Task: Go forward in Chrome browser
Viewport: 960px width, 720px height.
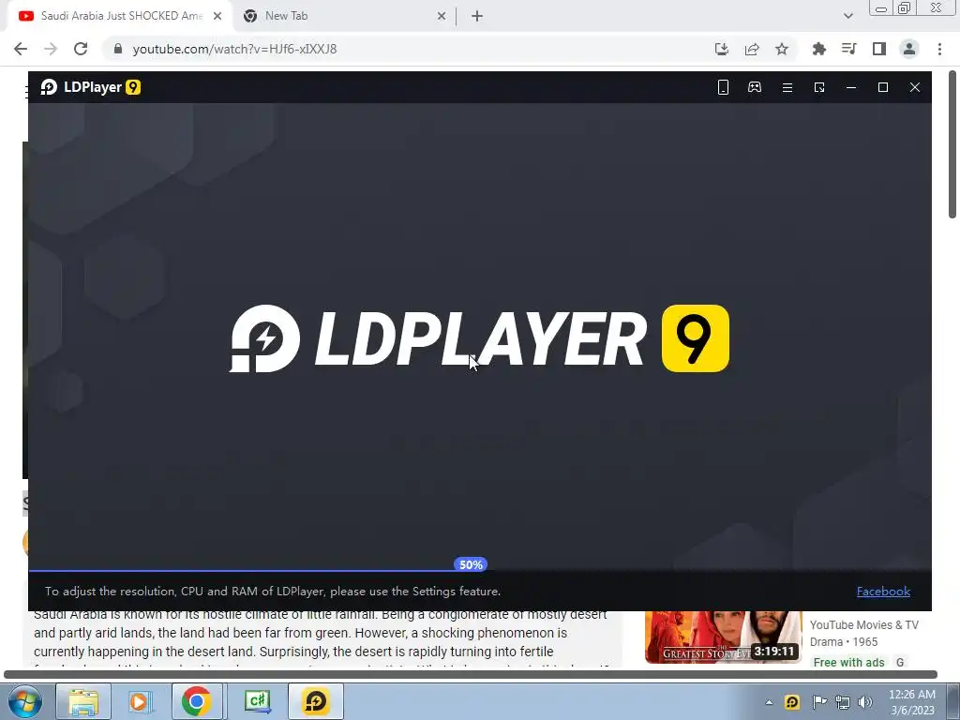Action: (x=51, y=49)
